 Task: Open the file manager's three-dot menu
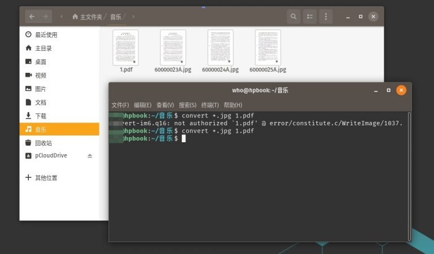tap(325, 16)
